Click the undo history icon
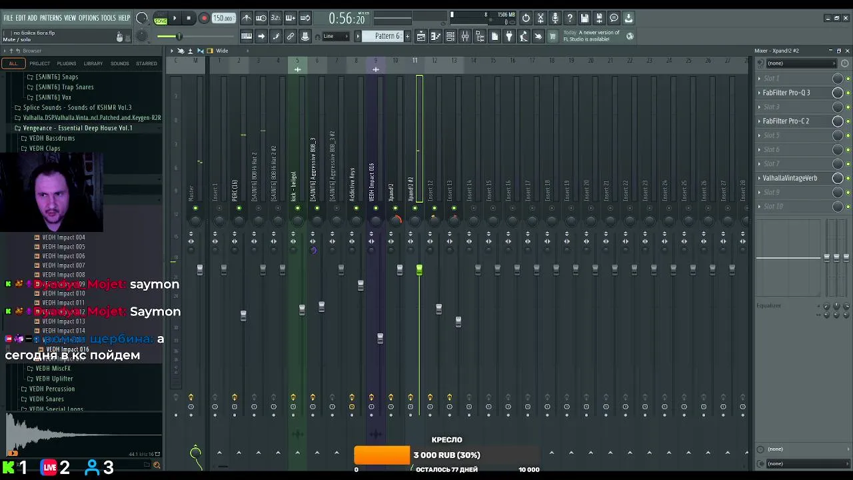Viewport: 853px width, 480px height. pos(526,18)
